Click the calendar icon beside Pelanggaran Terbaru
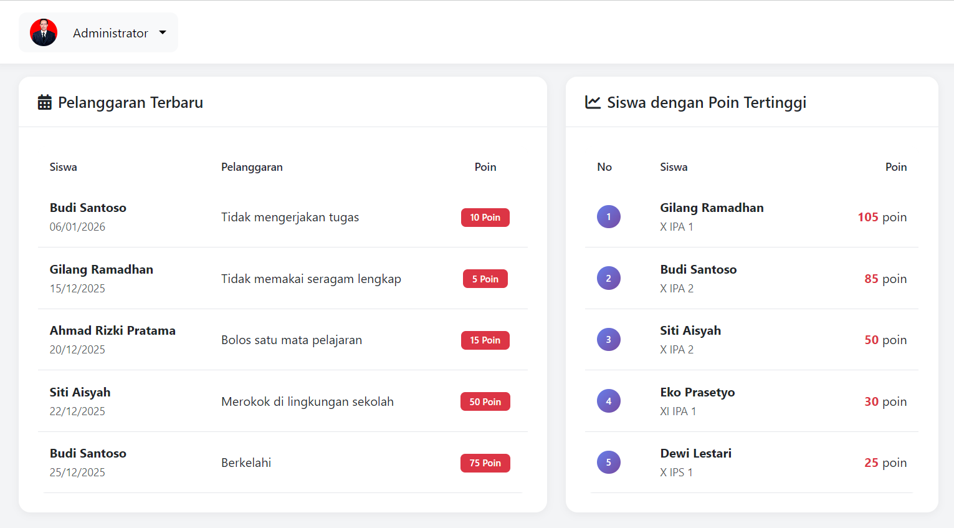 click(45, 102)
